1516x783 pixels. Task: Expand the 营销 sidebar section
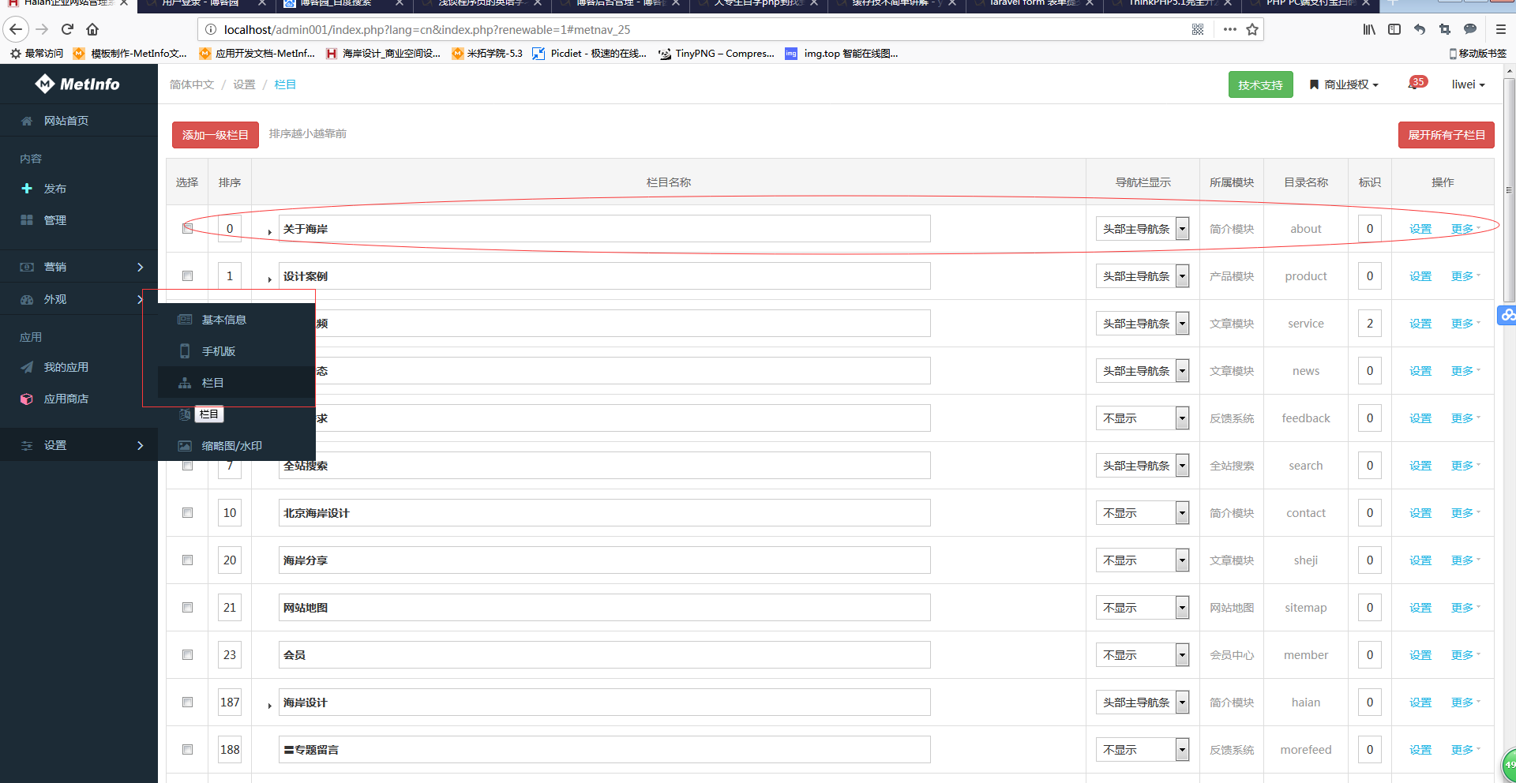pyautogui.click(x=79, y=267)
